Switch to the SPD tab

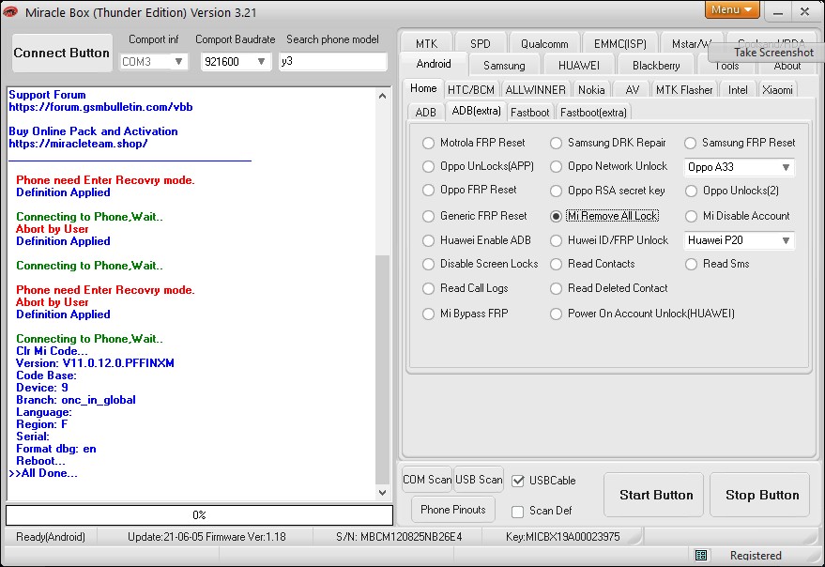pos(480,44)
